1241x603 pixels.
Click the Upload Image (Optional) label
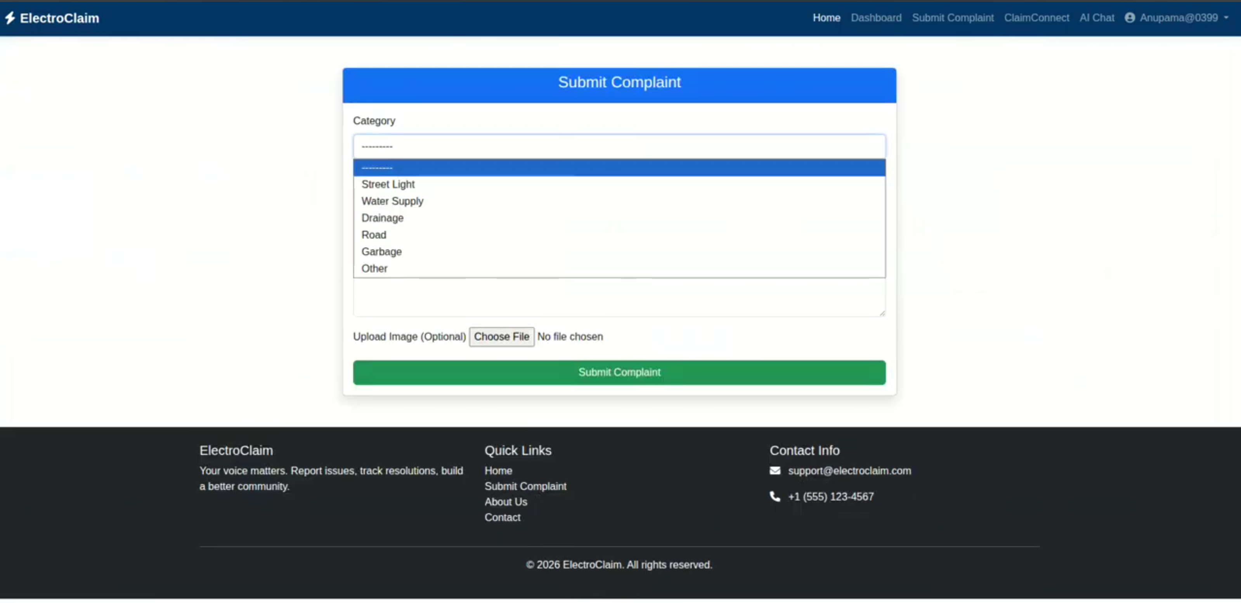pyautogui.click(x=409, y=337)
